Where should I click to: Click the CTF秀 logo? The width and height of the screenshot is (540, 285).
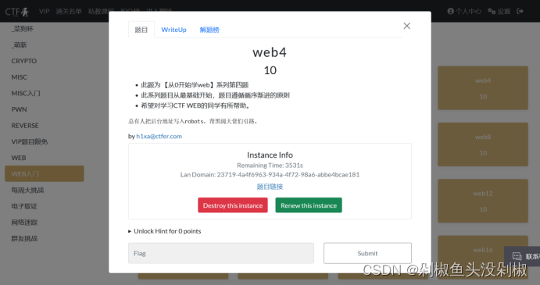coord(17,12)
